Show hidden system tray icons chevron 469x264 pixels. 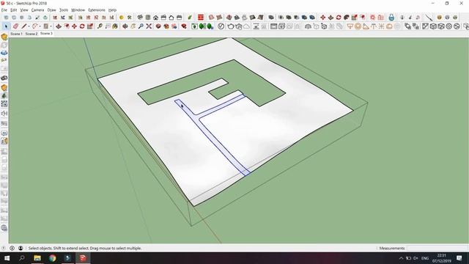(401, 258)
